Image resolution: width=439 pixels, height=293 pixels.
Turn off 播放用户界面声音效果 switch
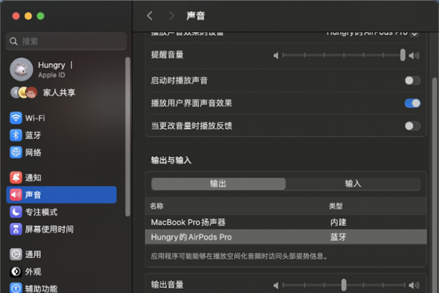[413, 103]
